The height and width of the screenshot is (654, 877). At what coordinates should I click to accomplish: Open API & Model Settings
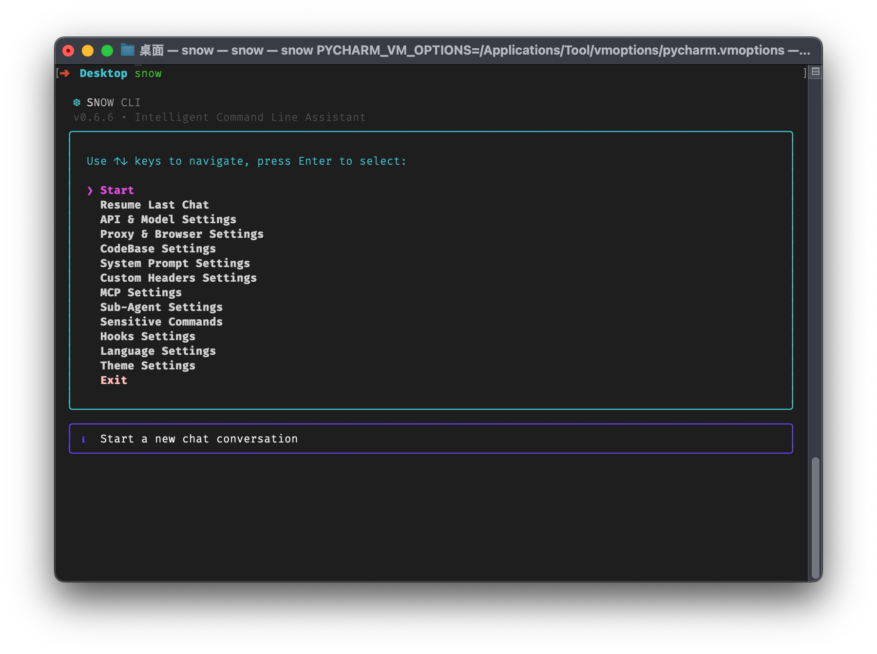pyautogui.click(x=168, y=219)
